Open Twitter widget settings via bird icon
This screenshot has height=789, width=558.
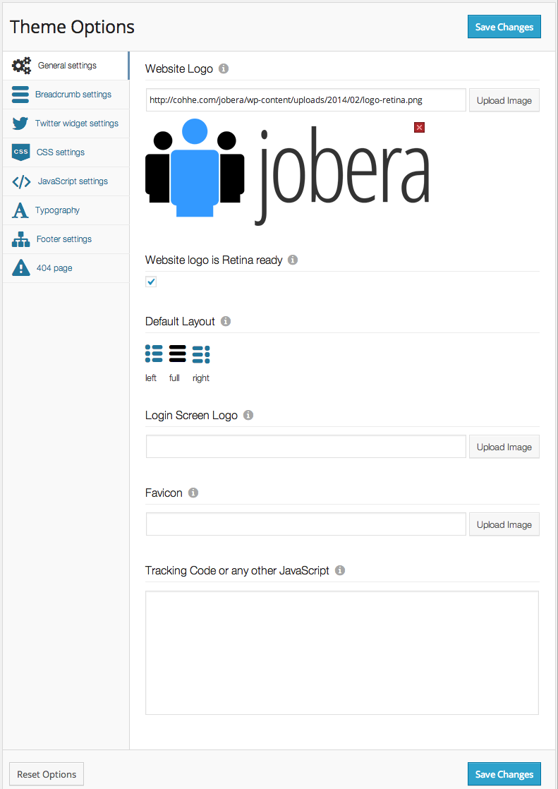click(20, 124)
